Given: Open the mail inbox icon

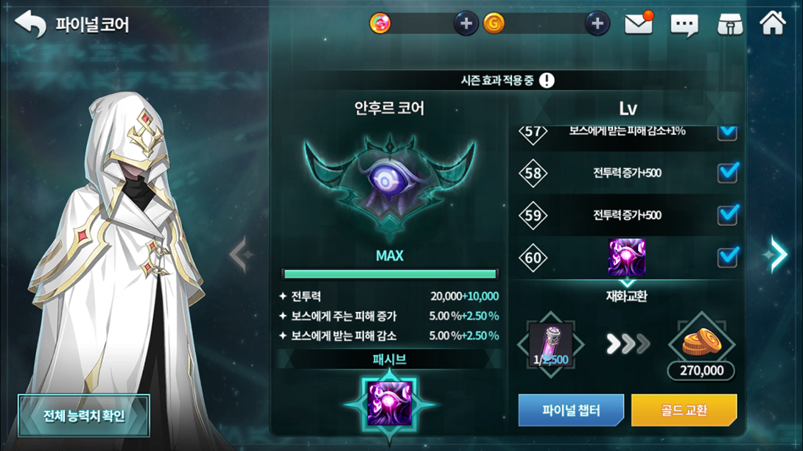Looking at the screenshot, I should pyautogui.click(x=639, y=24).
